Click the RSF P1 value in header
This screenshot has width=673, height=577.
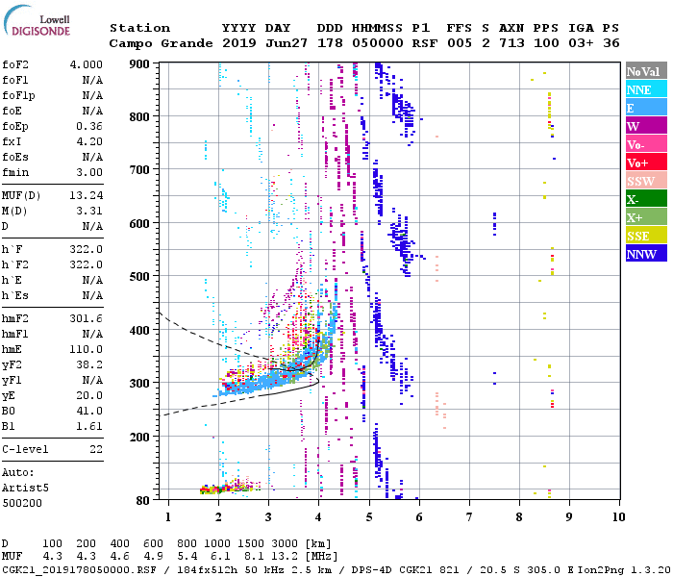[x=425, y=43]
